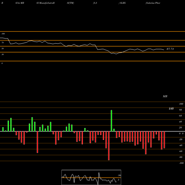Click the MR right-axis label 40
This screenshot has height=185, width=185.
pos(181,122)
